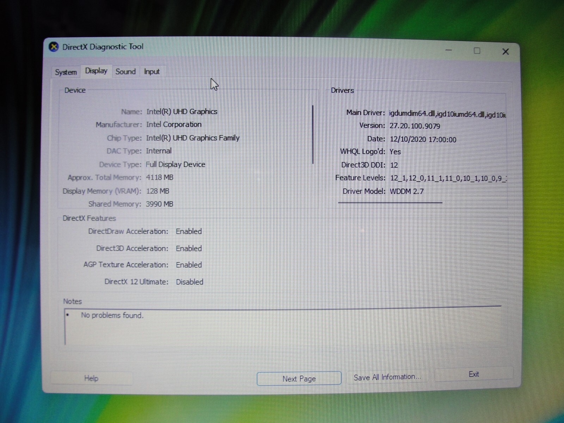Click the WHQL Logo'd value 'Yes'
564x423 pixels.
pyautogui.click(x=395, y=152)
